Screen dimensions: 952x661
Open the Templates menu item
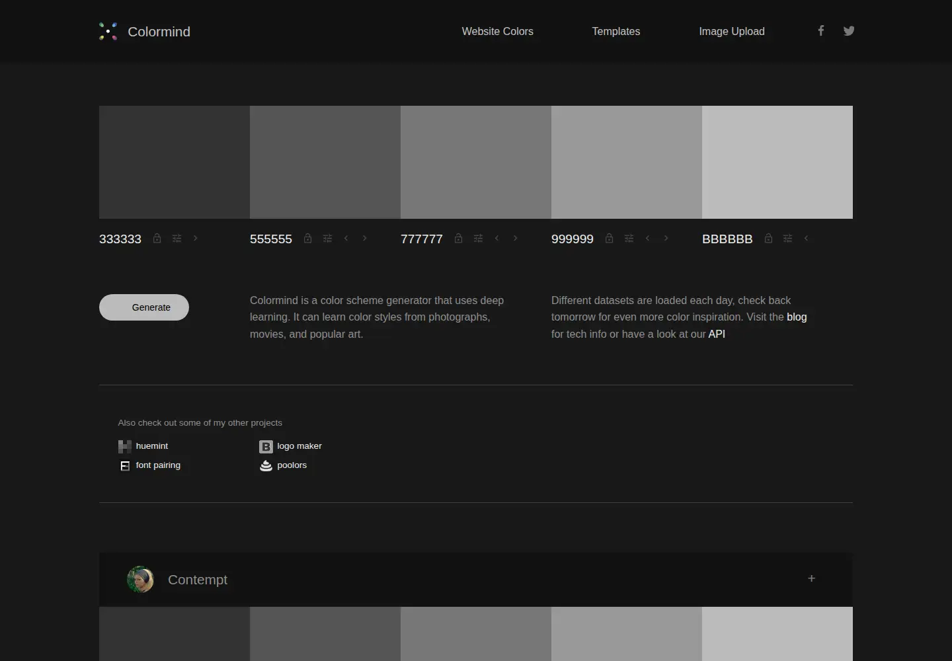[616, 31]
